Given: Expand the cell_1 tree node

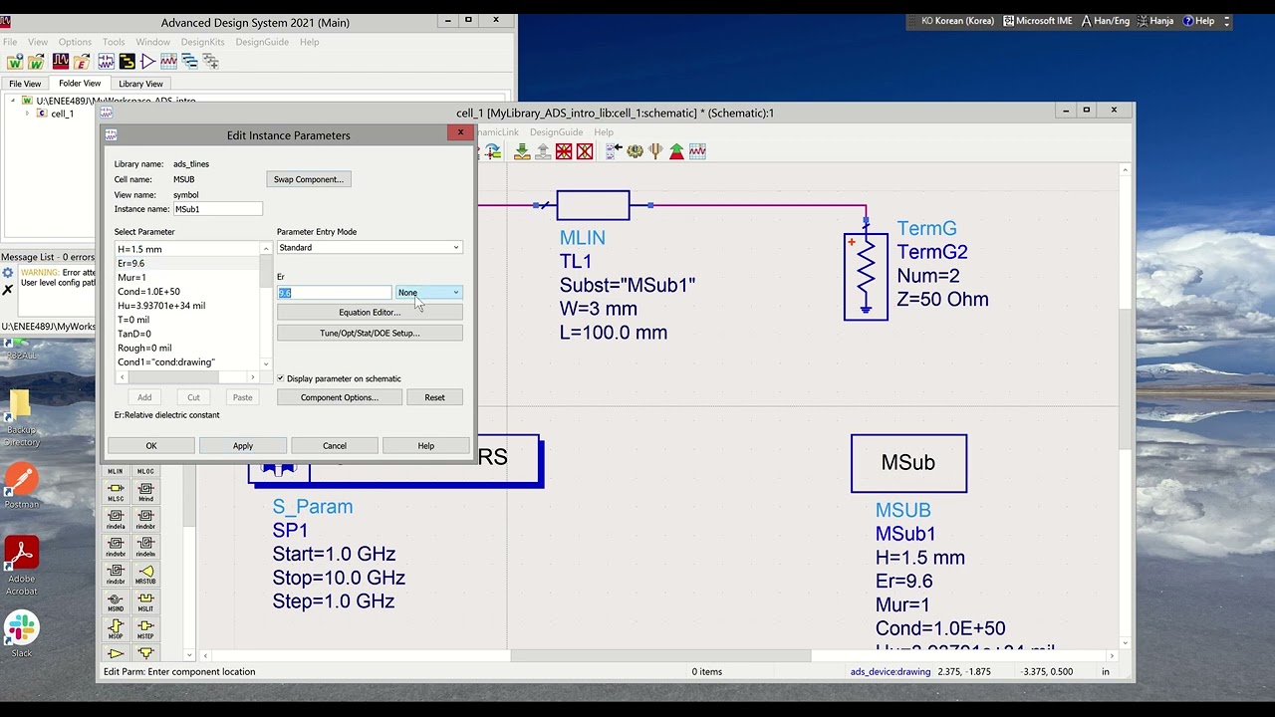Looking at the screenshot, I should click(28, 114).
